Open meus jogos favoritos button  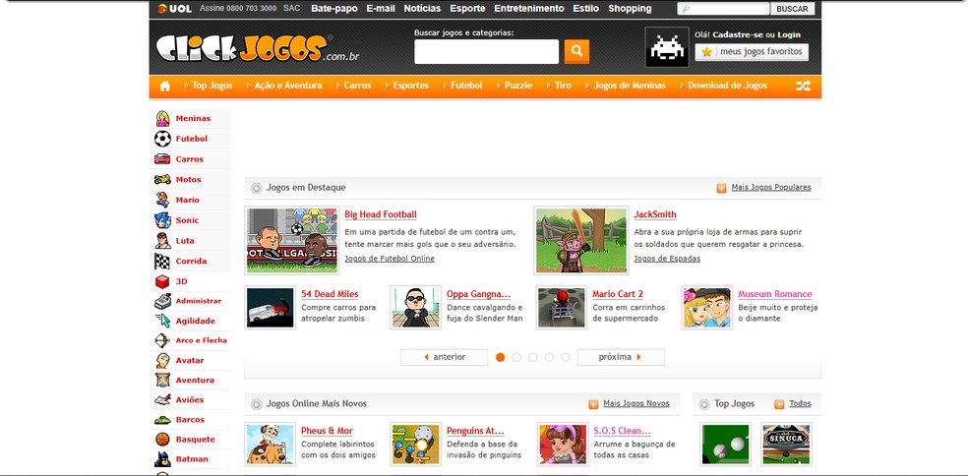tap(752, 52)
